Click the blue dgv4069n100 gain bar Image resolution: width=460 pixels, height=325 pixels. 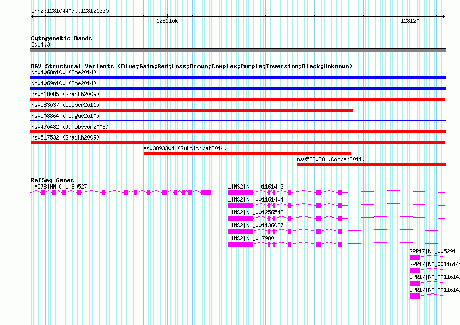(x=238, y=88)
